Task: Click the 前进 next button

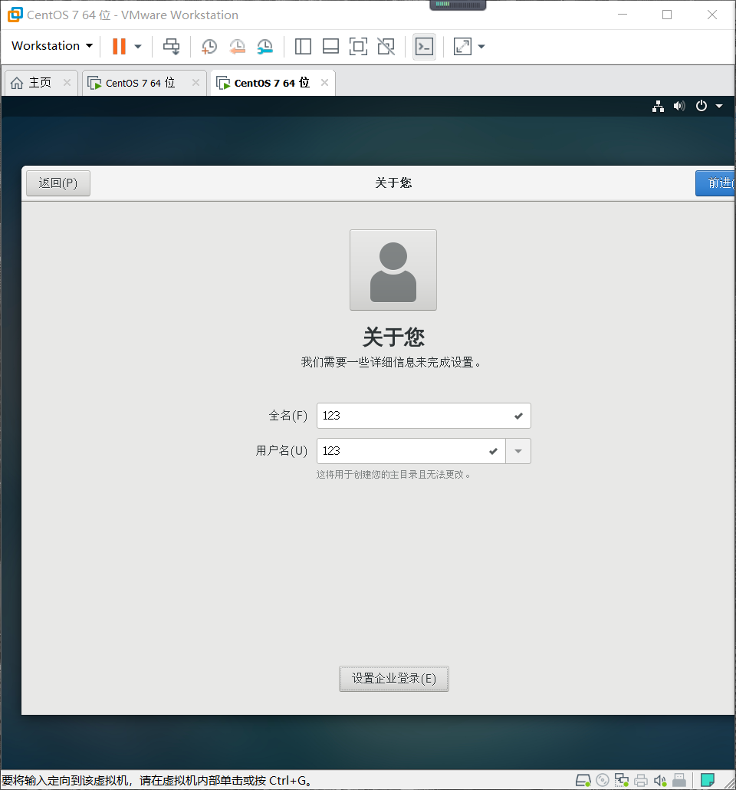Action: [715, 183]
